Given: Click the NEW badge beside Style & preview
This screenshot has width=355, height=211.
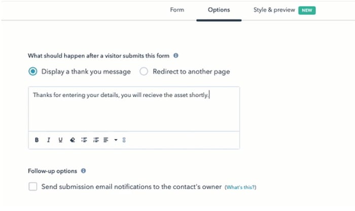Looking at the screenshot, I should [307, 10].
